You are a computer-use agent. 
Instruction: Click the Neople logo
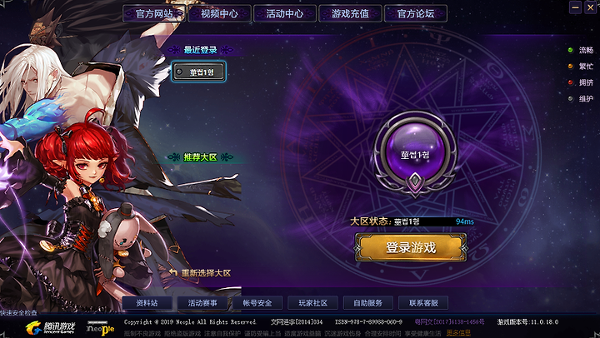[100, 328]
